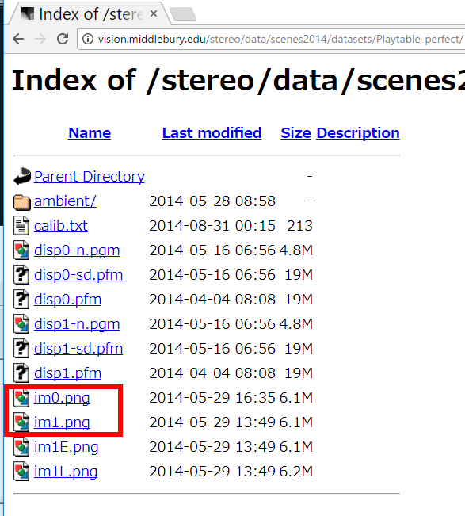
Task: Open calib.txt file link
Action: coord(61,226)
